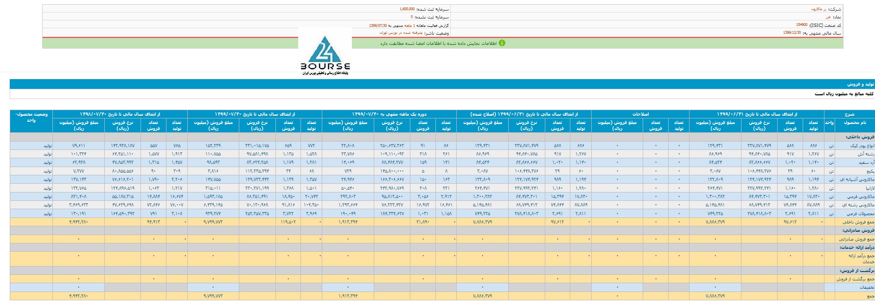
Task: Select the product name 'آرد سفید'
Action: click(x=866, y=162)
